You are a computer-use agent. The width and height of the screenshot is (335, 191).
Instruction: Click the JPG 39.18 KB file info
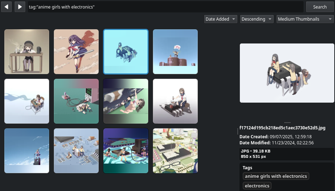pos(256,151)
